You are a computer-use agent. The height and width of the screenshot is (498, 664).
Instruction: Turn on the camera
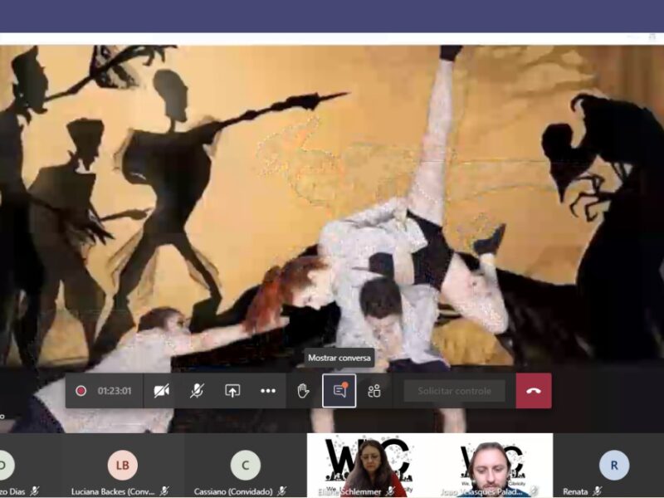(x=161, y=391)
